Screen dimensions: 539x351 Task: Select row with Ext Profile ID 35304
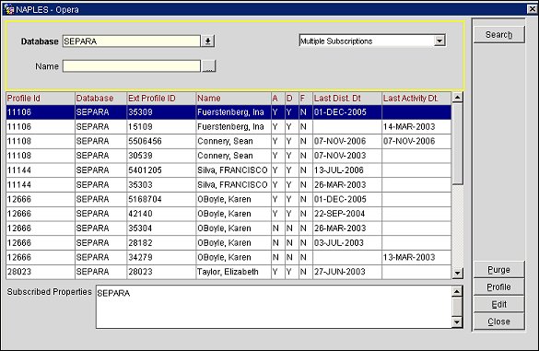(228, 228)
